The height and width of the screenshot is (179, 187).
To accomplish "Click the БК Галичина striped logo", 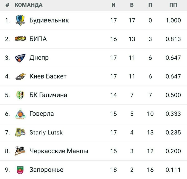I will [x=20, y=95].
